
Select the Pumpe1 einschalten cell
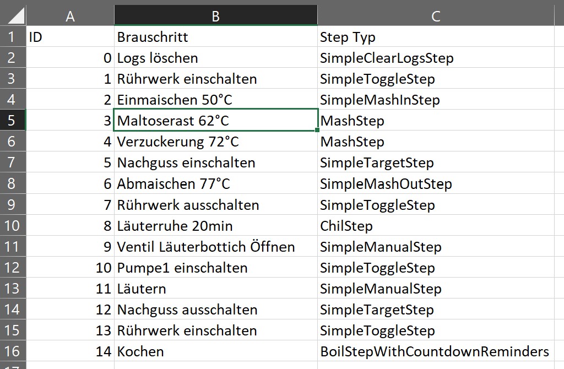coord(215,268)
